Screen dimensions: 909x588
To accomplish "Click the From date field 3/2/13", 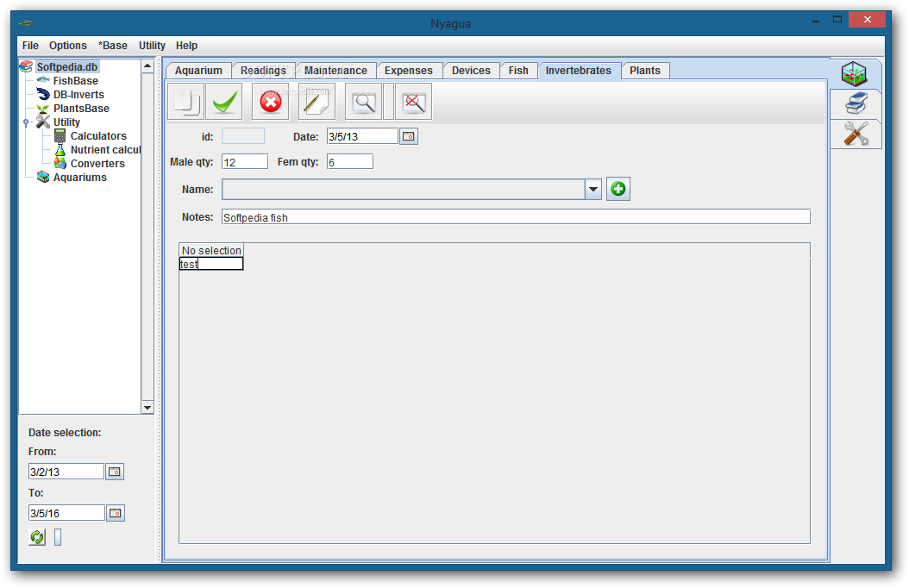I will 66,472.
